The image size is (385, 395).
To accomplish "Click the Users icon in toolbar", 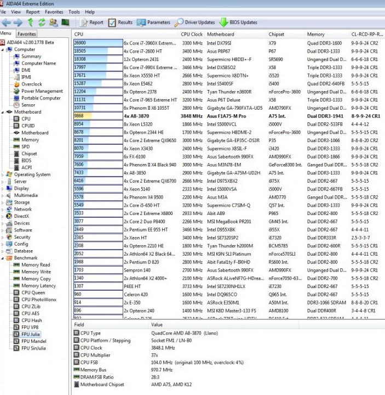I will coord(54,22).
